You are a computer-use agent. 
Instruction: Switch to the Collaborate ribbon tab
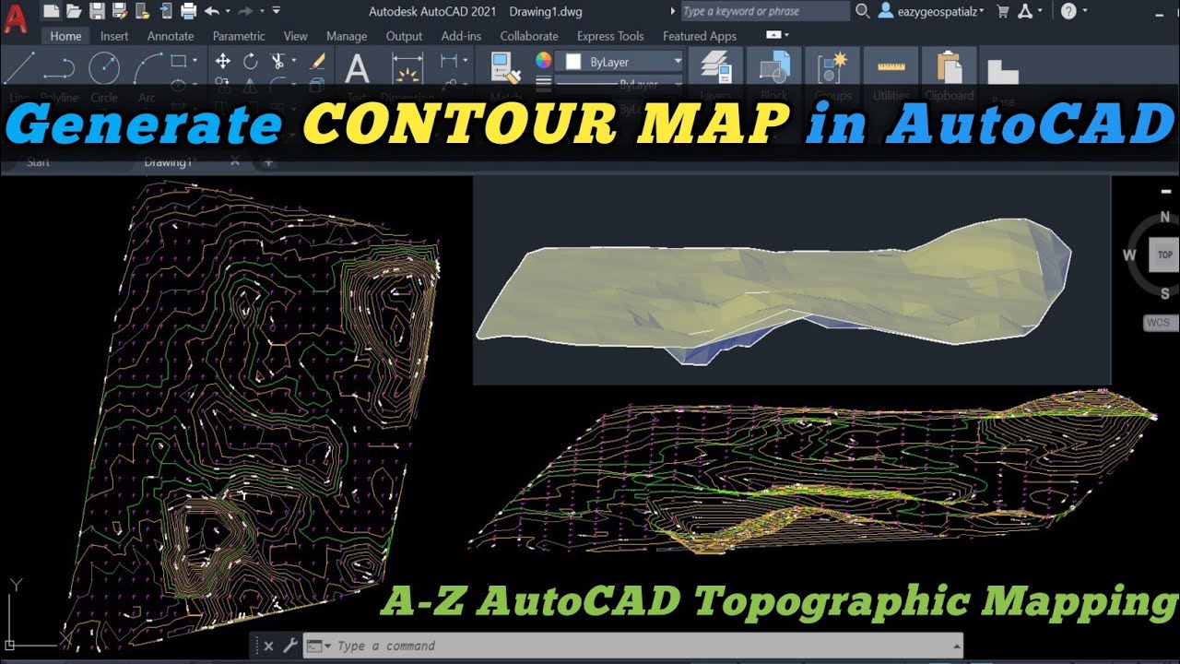[529, 36]
